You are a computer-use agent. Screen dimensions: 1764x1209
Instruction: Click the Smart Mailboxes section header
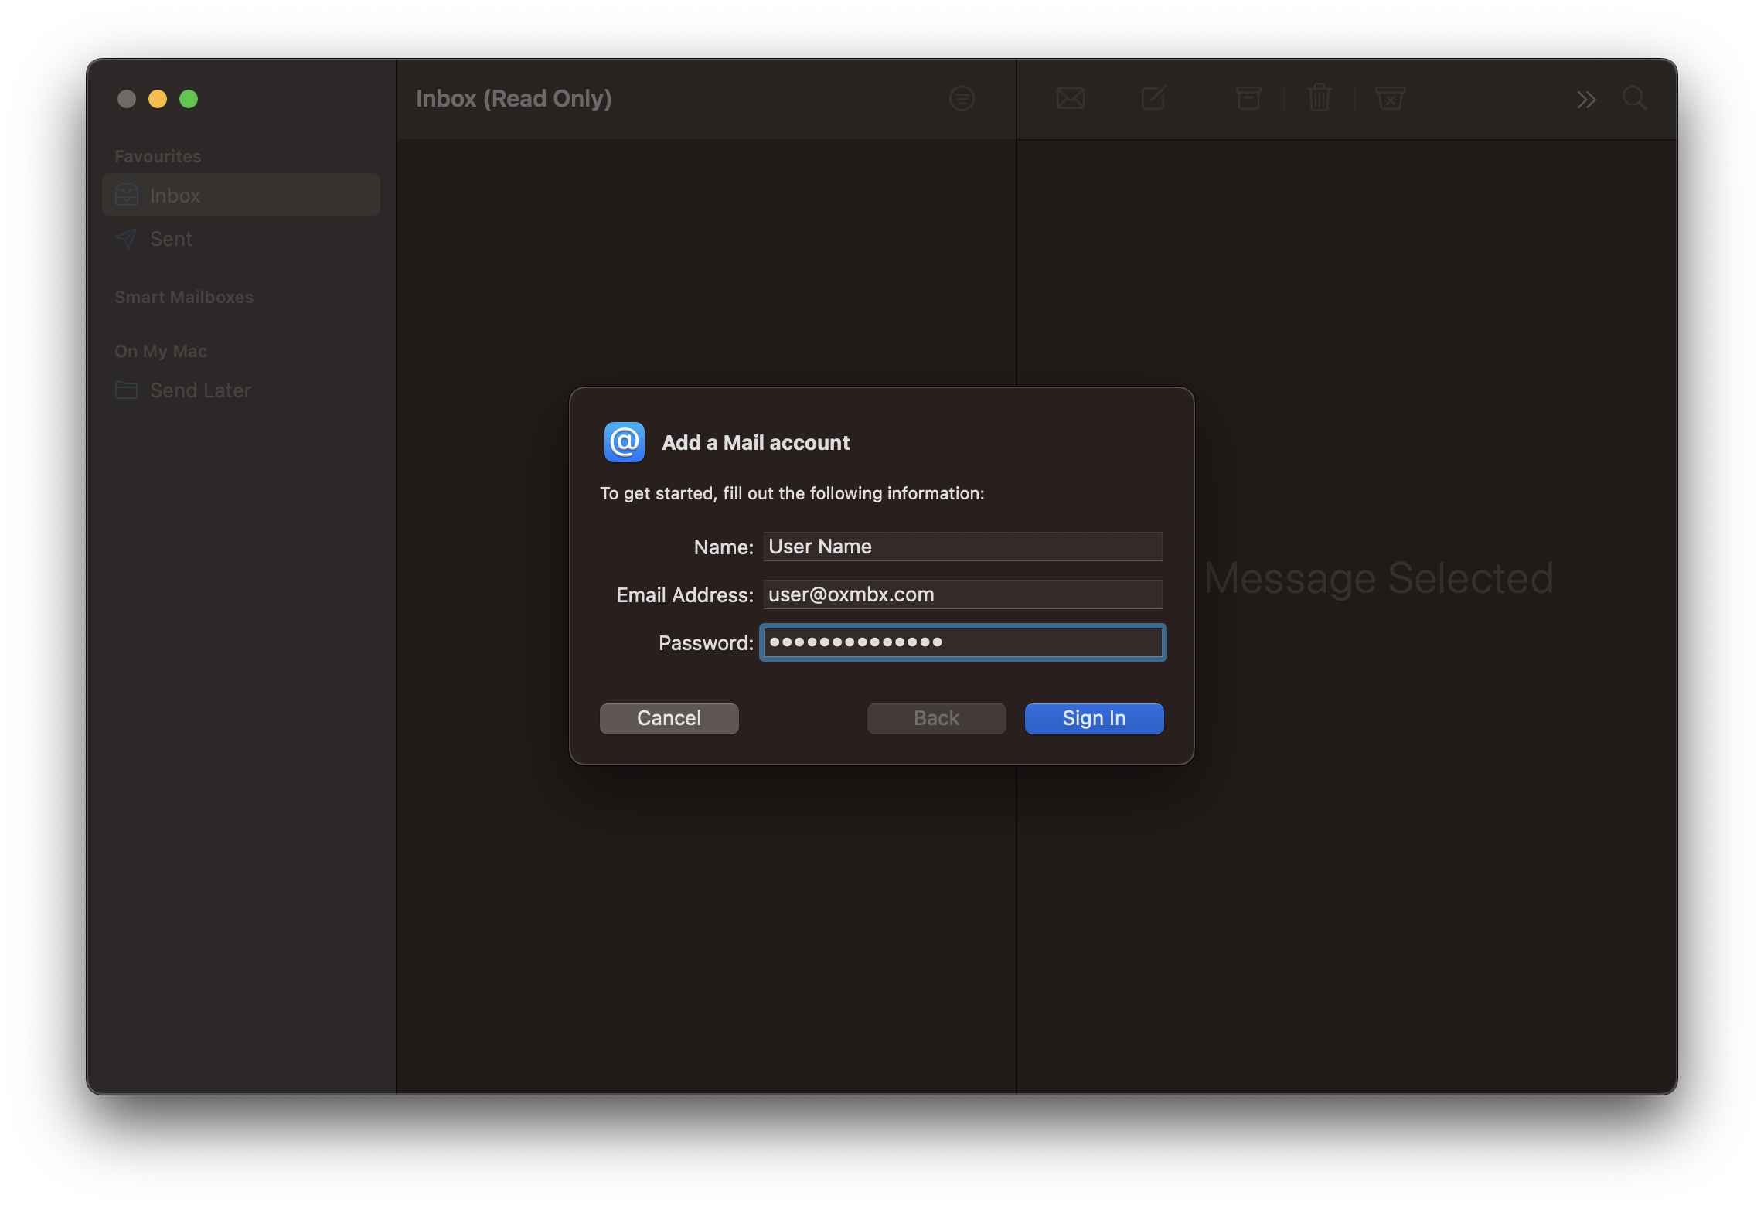point(184,297)
